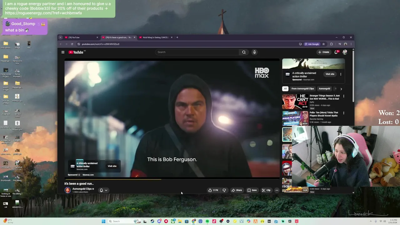Click 'Visit site' on the in-video ad overlay
The width and height of the screenshot is (400, 225).
click(x=112, y=166)
